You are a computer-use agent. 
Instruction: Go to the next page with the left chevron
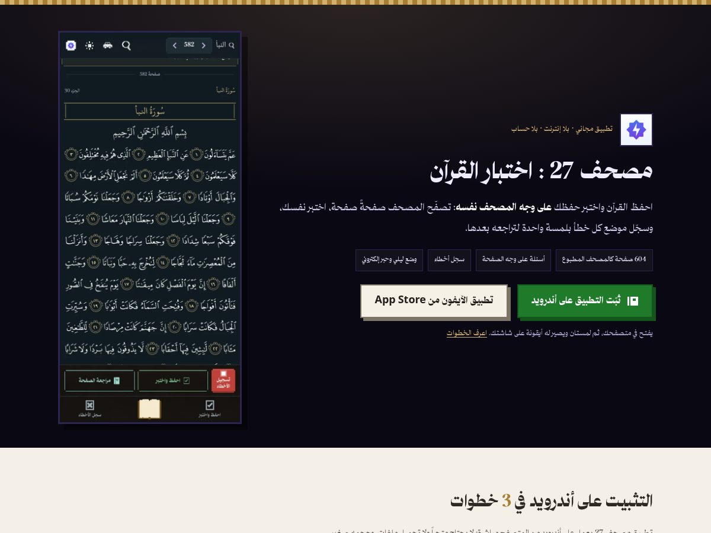[175, 46]
